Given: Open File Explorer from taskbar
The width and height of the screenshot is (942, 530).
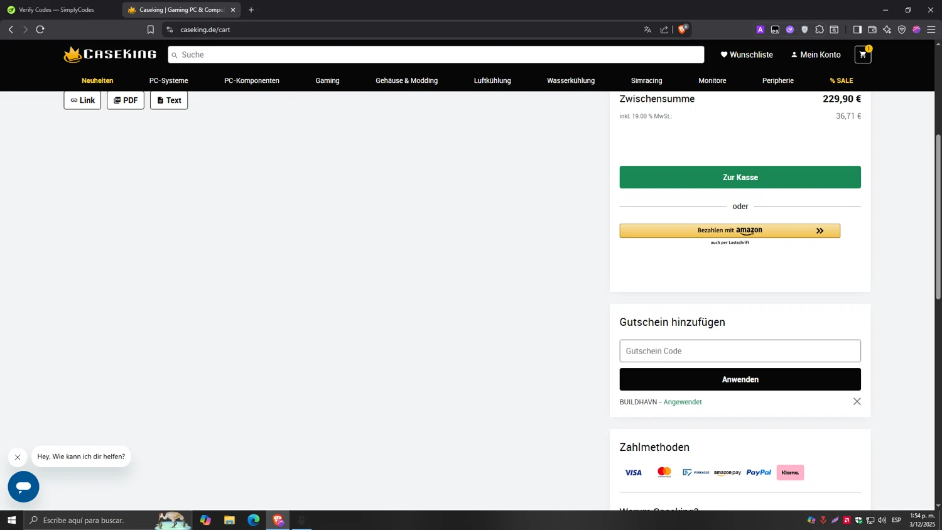Looking at the screenshot, I should [229, 520].
